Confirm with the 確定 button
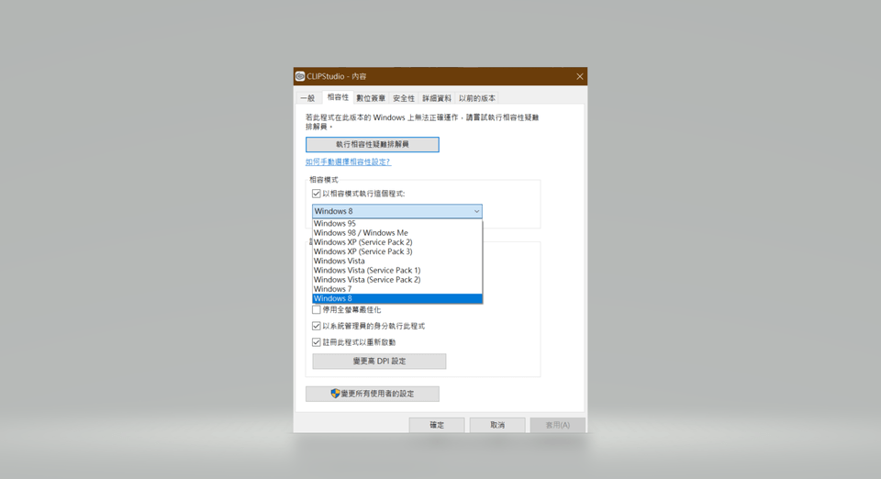This screenshot has height=479, width=881. click(437, 425)
